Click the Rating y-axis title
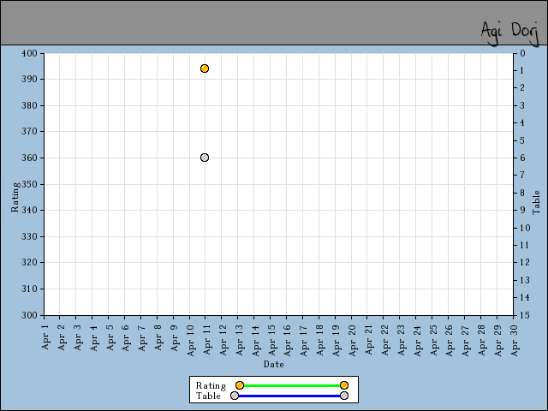 (x=15, y=197)
